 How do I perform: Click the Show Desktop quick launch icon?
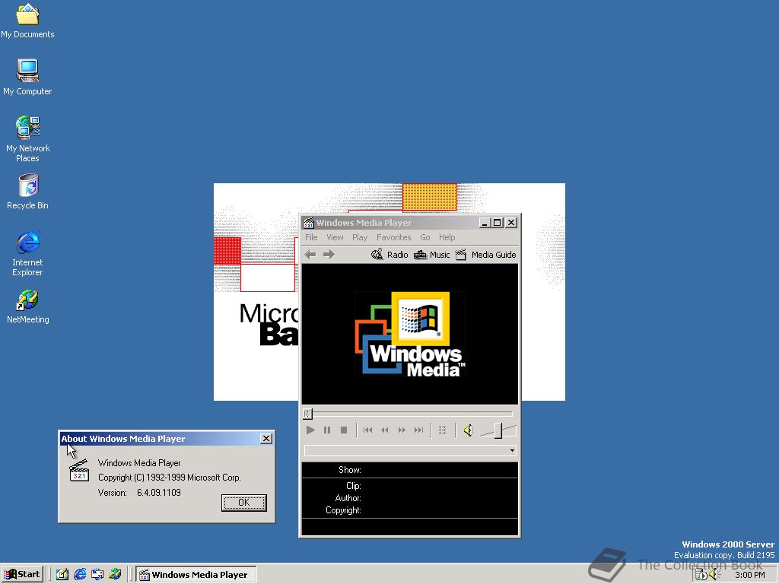[62, 574]
